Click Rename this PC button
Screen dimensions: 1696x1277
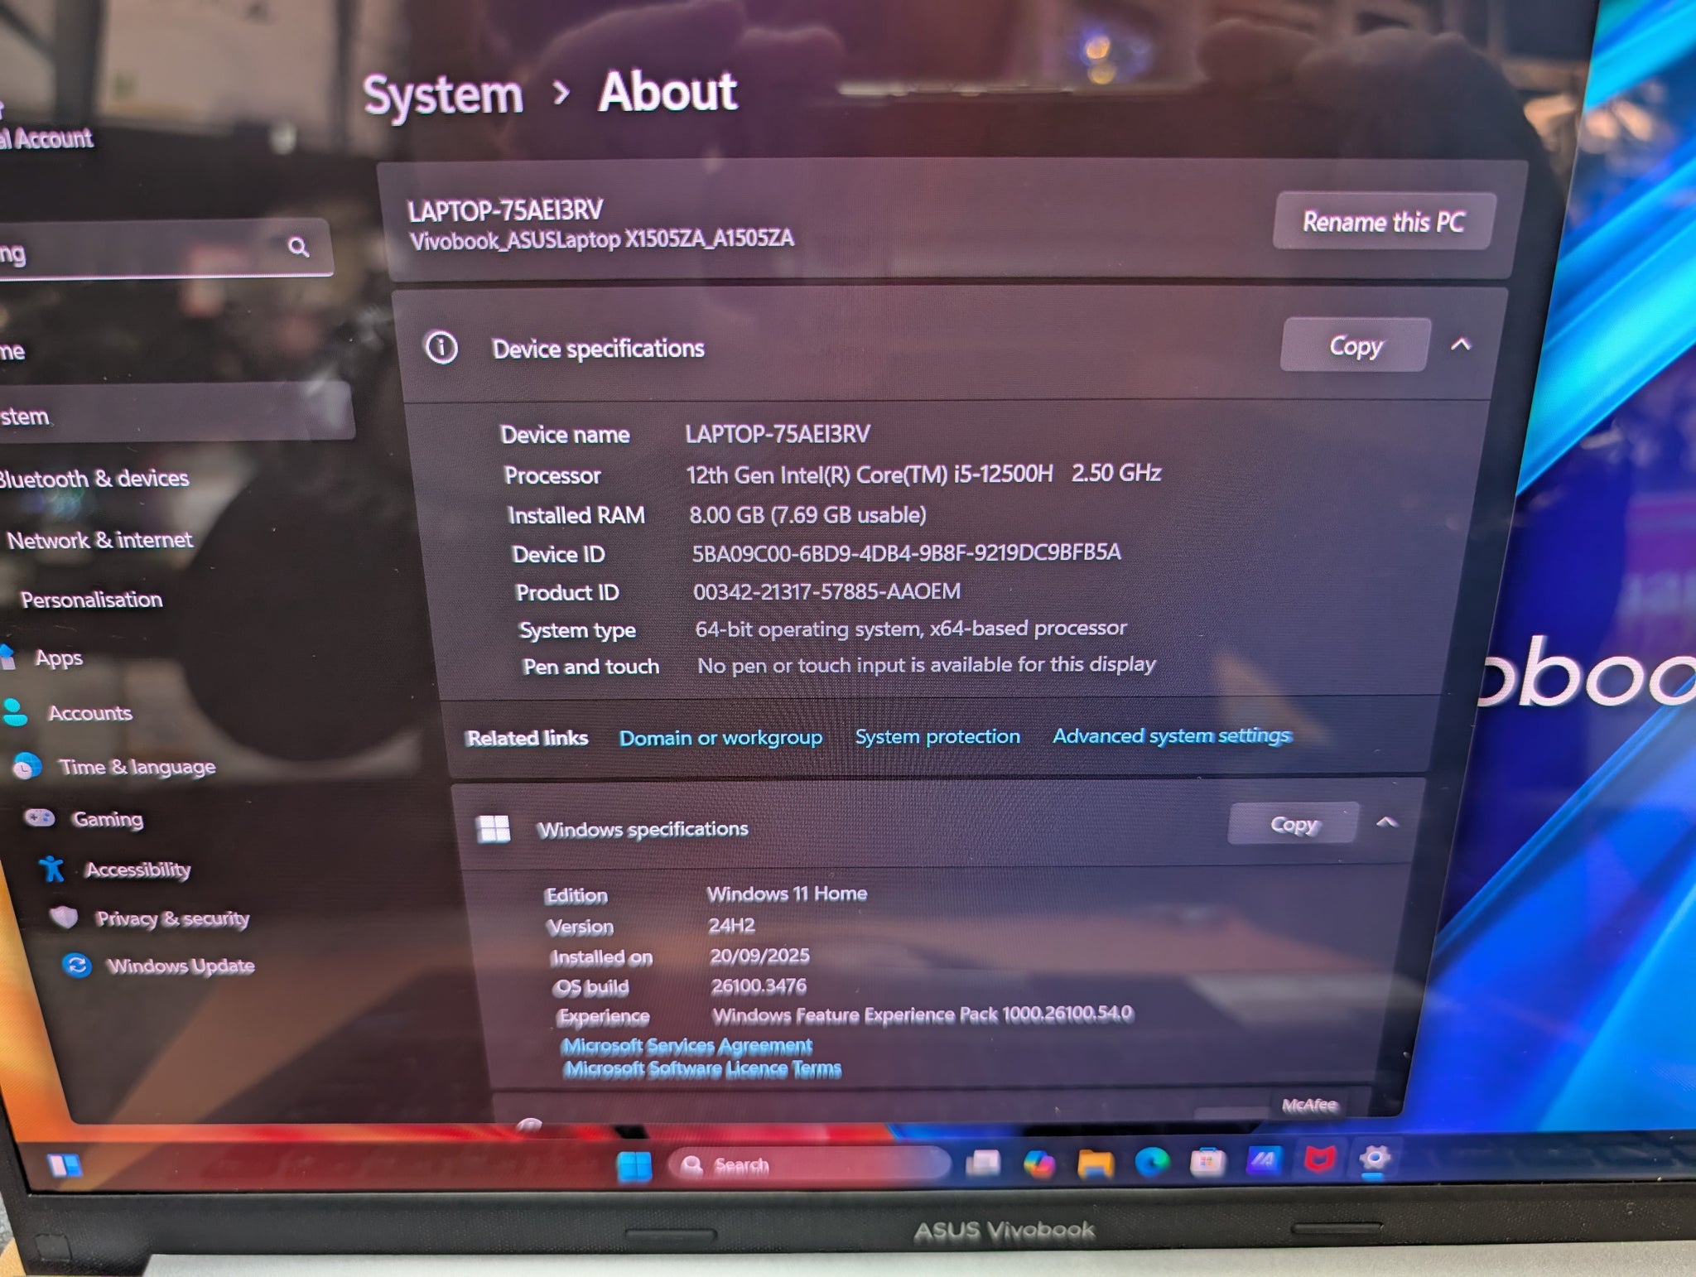tap(1384, 222)
